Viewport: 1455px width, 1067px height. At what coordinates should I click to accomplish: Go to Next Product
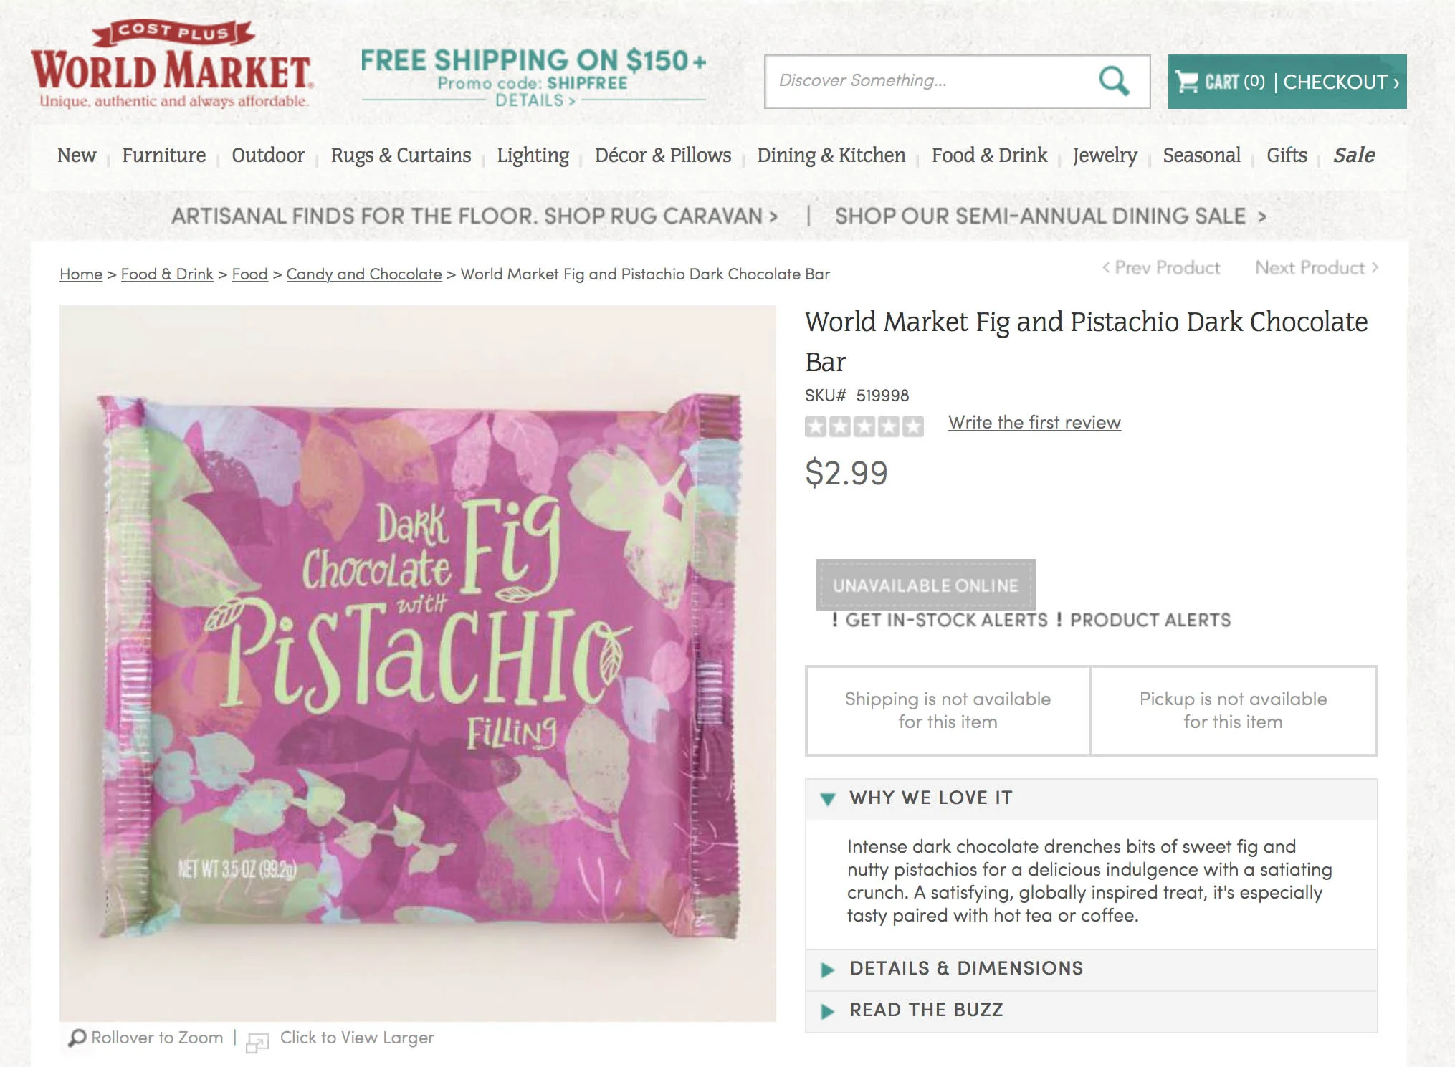[1317, 267]
